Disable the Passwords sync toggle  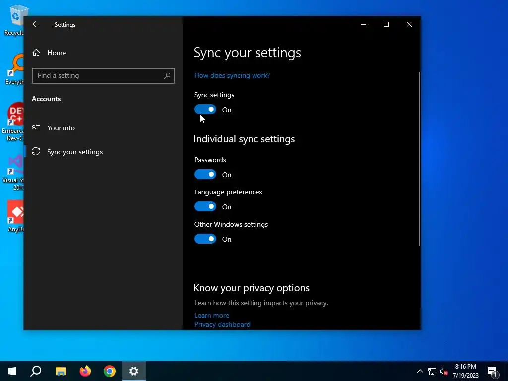coord(205,174)
